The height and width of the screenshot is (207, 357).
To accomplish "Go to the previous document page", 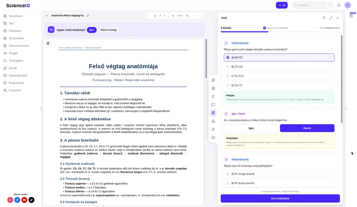I will 149,16.
